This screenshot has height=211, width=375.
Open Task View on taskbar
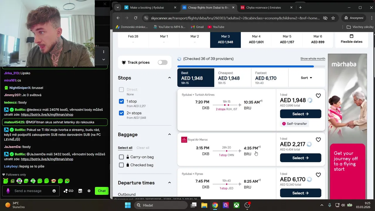194,205
